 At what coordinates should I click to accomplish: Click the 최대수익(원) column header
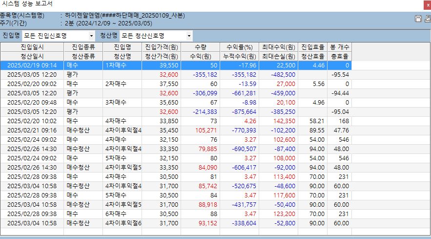(x=278, y=47)
